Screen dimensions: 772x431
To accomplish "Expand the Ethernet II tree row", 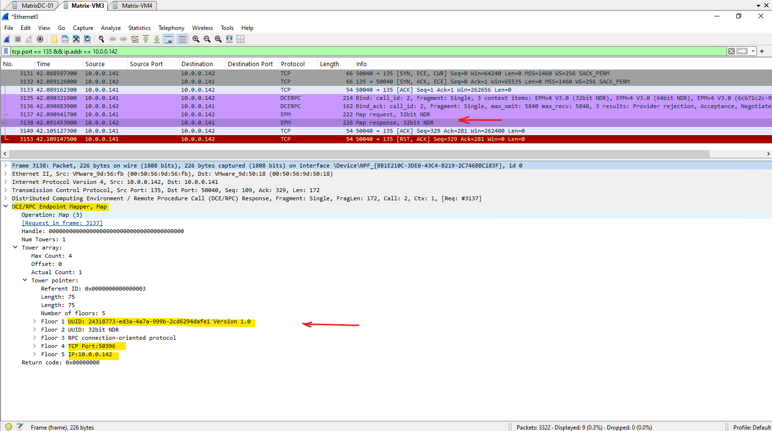I will coord(6,174).
